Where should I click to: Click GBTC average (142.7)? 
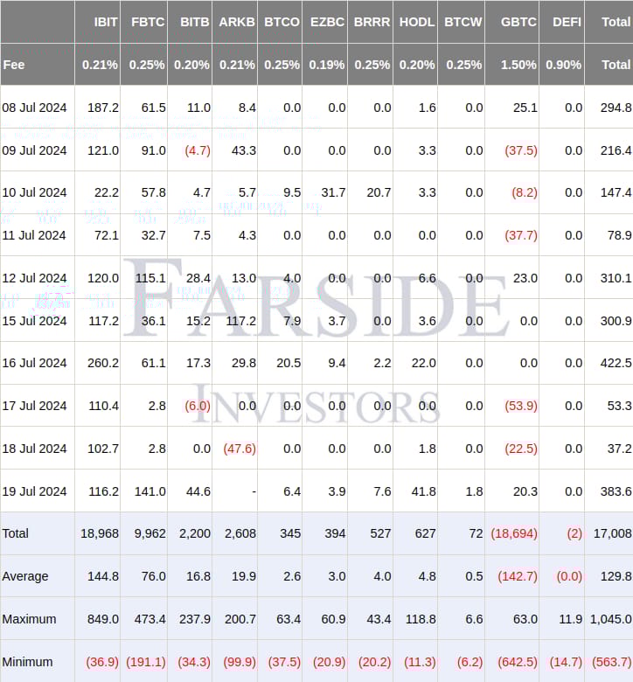(x=518, y=576)
